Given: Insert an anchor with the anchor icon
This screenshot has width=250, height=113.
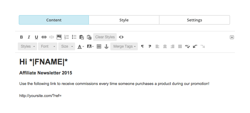Looking at the screenshot, I should (106, 46).
